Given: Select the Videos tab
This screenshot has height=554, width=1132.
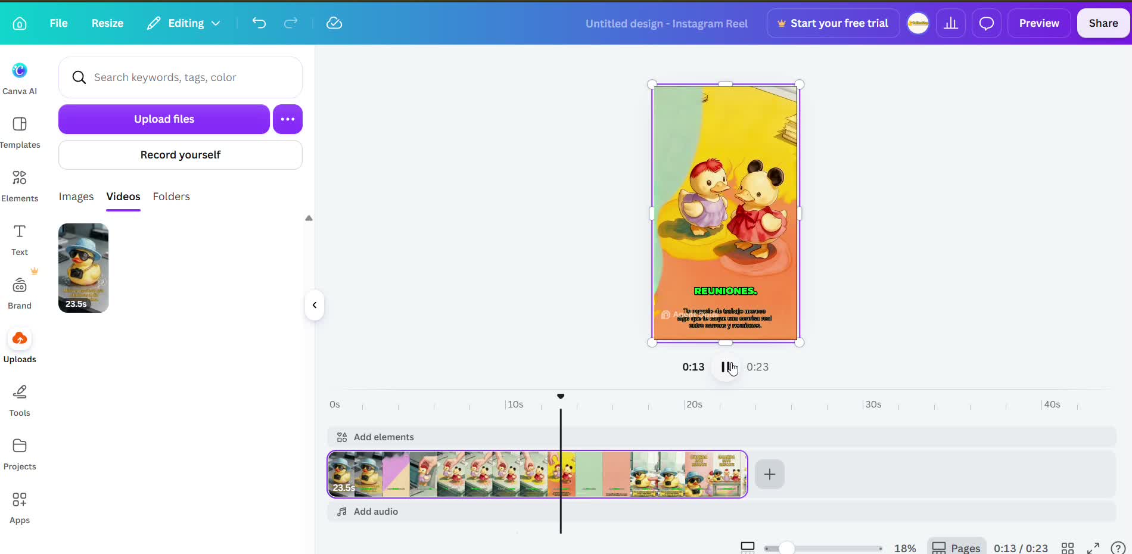Looking at the screenshot, I should tap(123, 197).
